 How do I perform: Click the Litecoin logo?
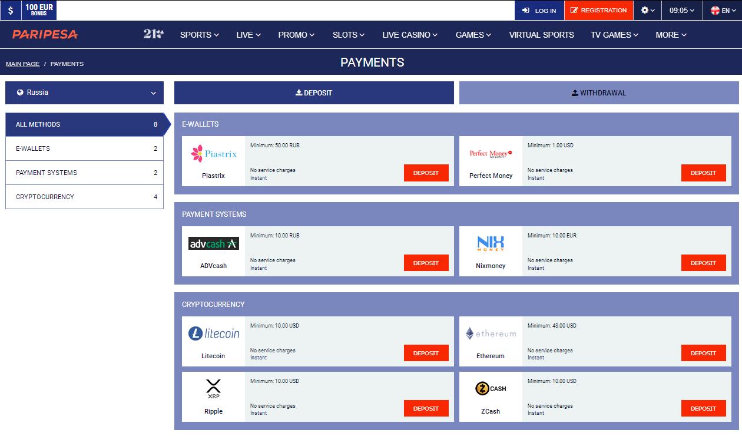point(213,333)
